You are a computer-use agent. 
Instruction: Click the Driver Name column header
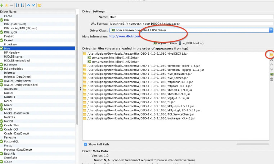[x=38, y=12]
